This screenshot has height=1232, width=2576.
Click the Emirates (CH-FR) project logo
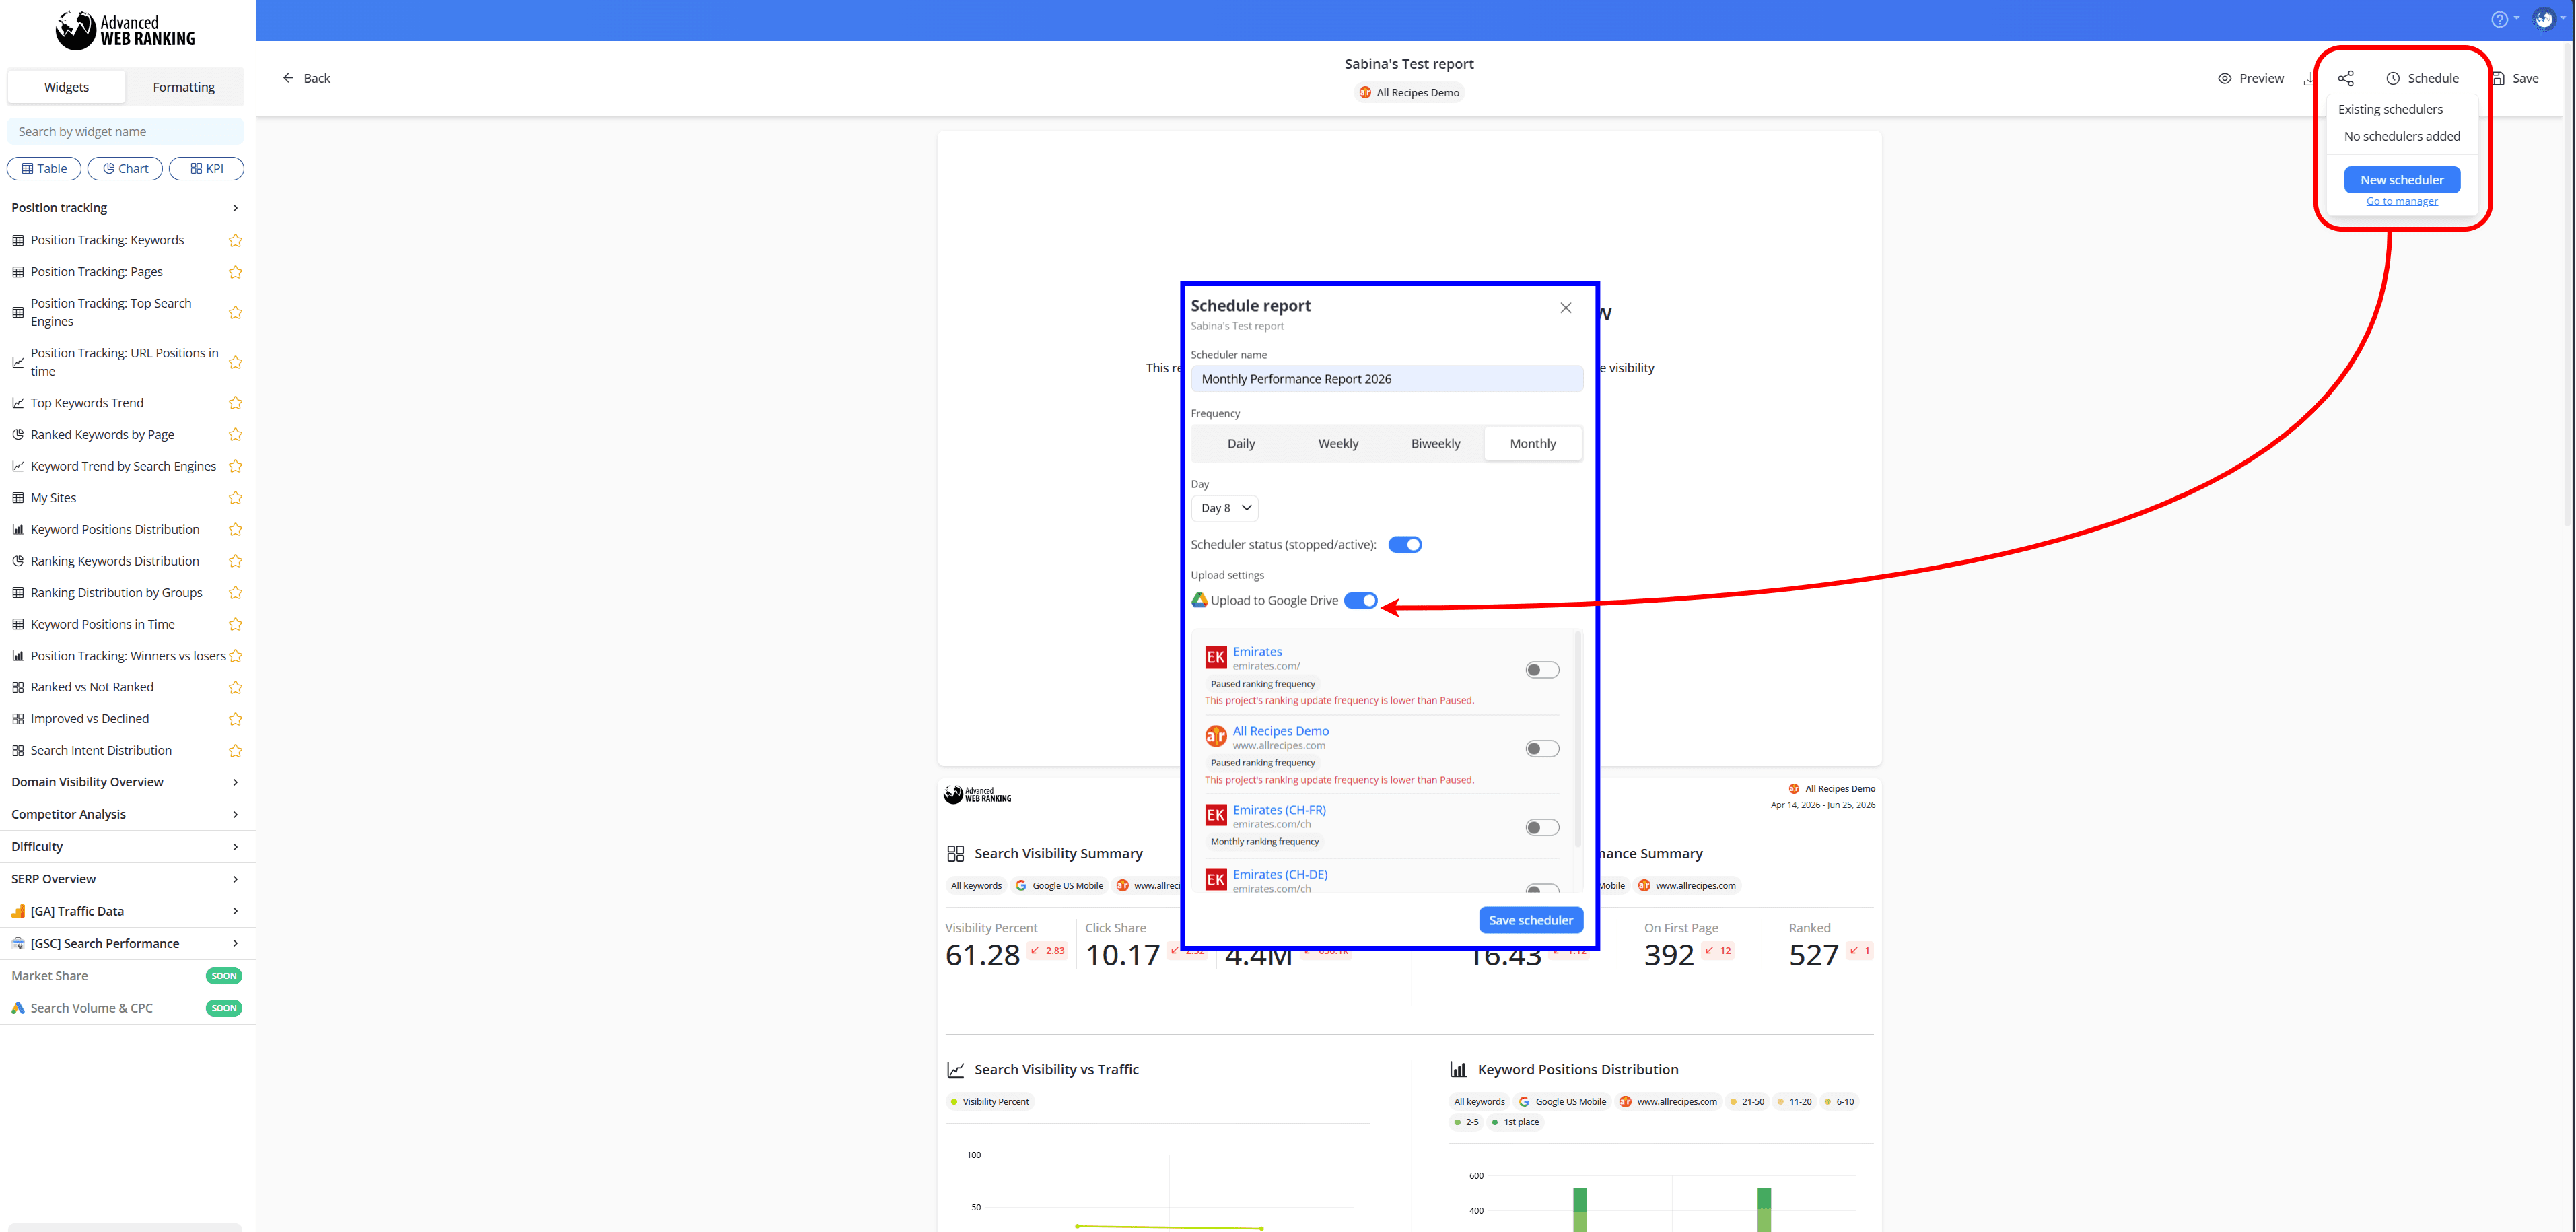click(1215, 815)
